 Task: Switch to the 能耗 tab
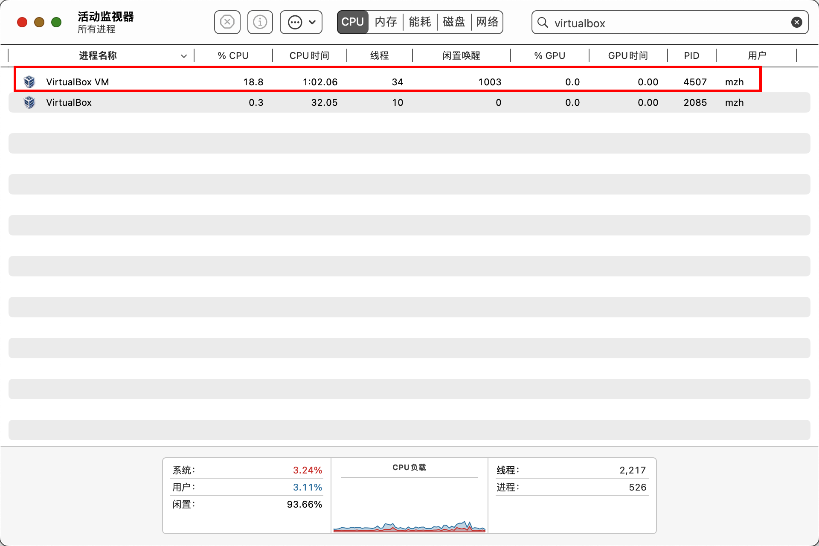click(x=420, y=22)
